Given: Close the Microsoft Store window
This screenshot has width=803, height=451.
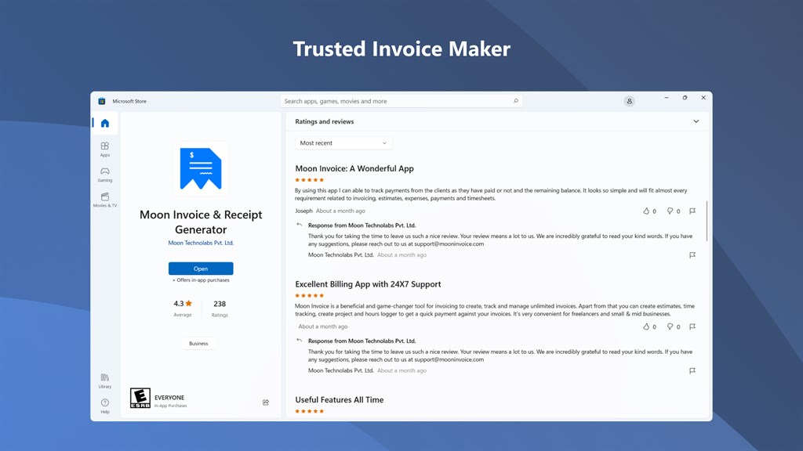Looking at the screenshot, I should click(x=703, y=98).
